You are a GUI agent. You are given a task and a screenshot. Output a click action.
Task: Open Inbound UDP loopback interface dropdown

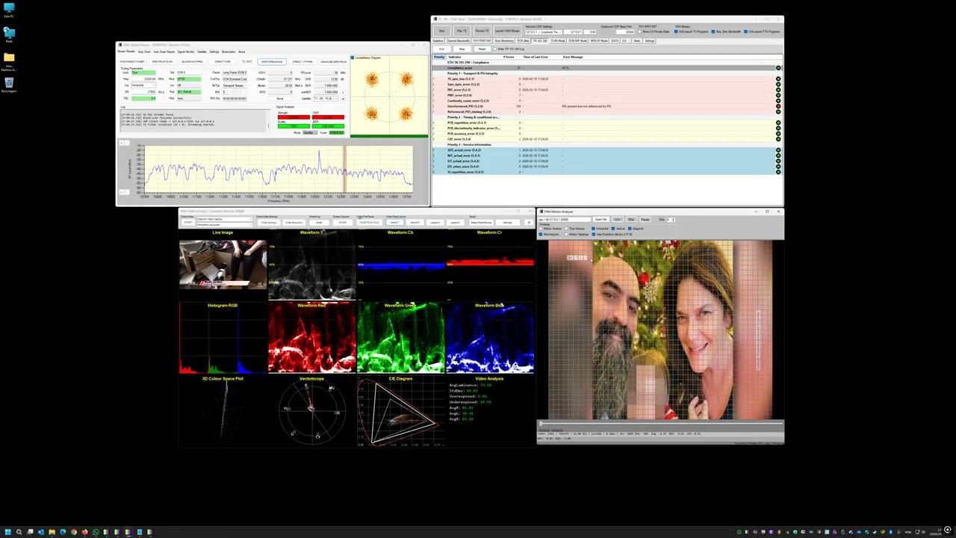tap(544, 32)
